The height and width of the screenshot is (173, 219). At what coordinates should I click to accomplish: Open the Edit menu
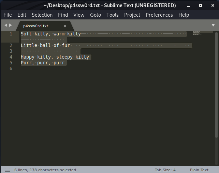(x=22, y=15)
